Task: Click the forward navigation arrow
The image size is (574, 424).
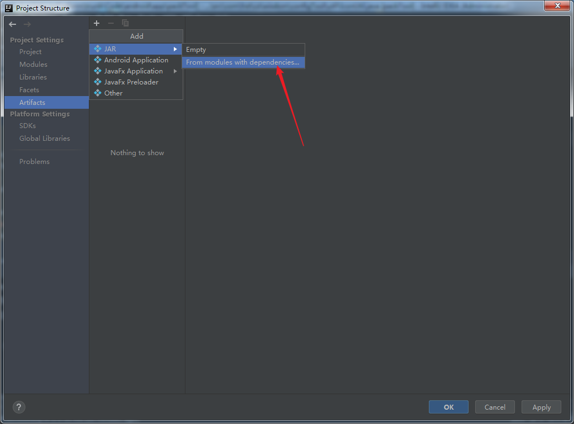Action: point(27,24)
